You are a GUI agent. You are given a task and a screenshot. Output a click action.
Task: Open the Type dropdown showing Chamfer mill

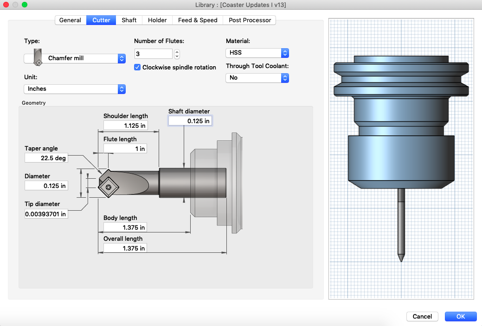click(75, 58)
